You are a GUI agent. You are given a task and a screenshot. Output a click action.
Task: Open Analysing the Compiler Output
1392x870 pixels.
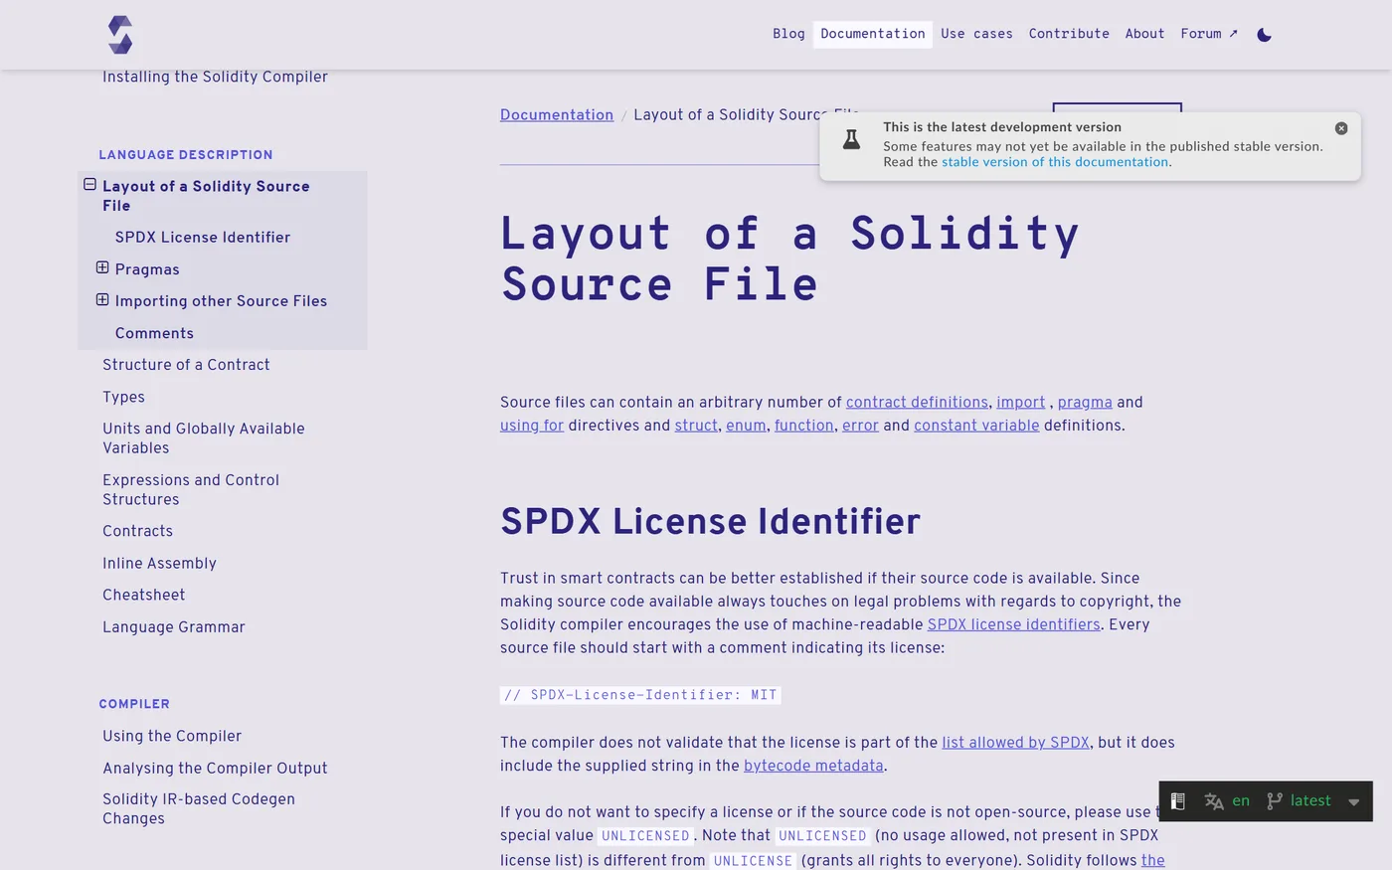pos(215,769)
